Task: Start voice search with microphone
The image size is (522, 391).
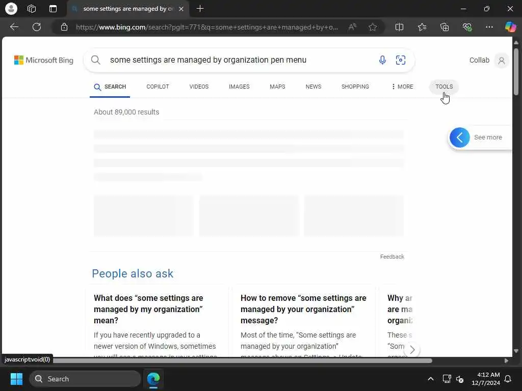Action: 382,60
